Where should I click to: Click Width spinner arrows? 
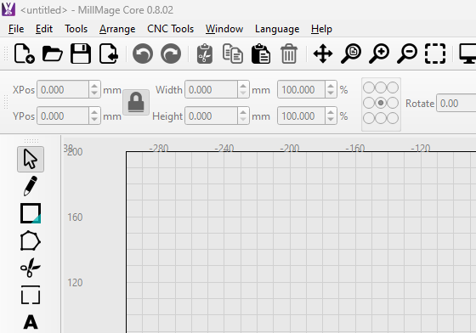[x=243, y=89]
